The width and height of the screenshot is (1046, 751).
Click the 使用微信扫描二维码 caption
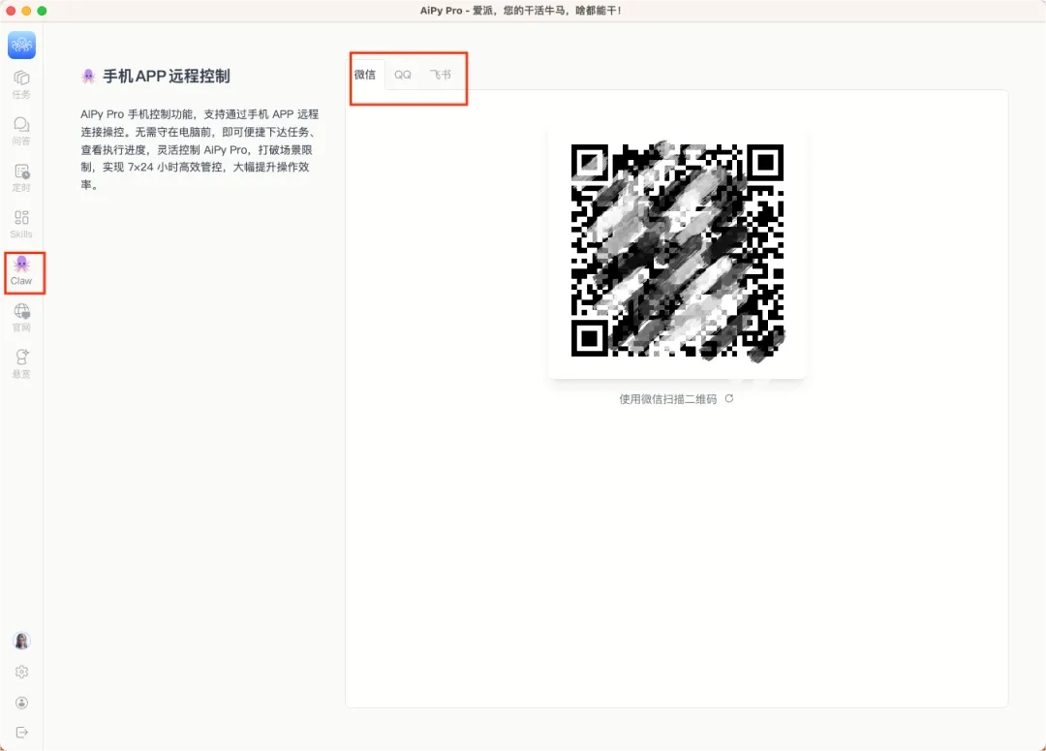pyautogui.click(x=667, y=399)
